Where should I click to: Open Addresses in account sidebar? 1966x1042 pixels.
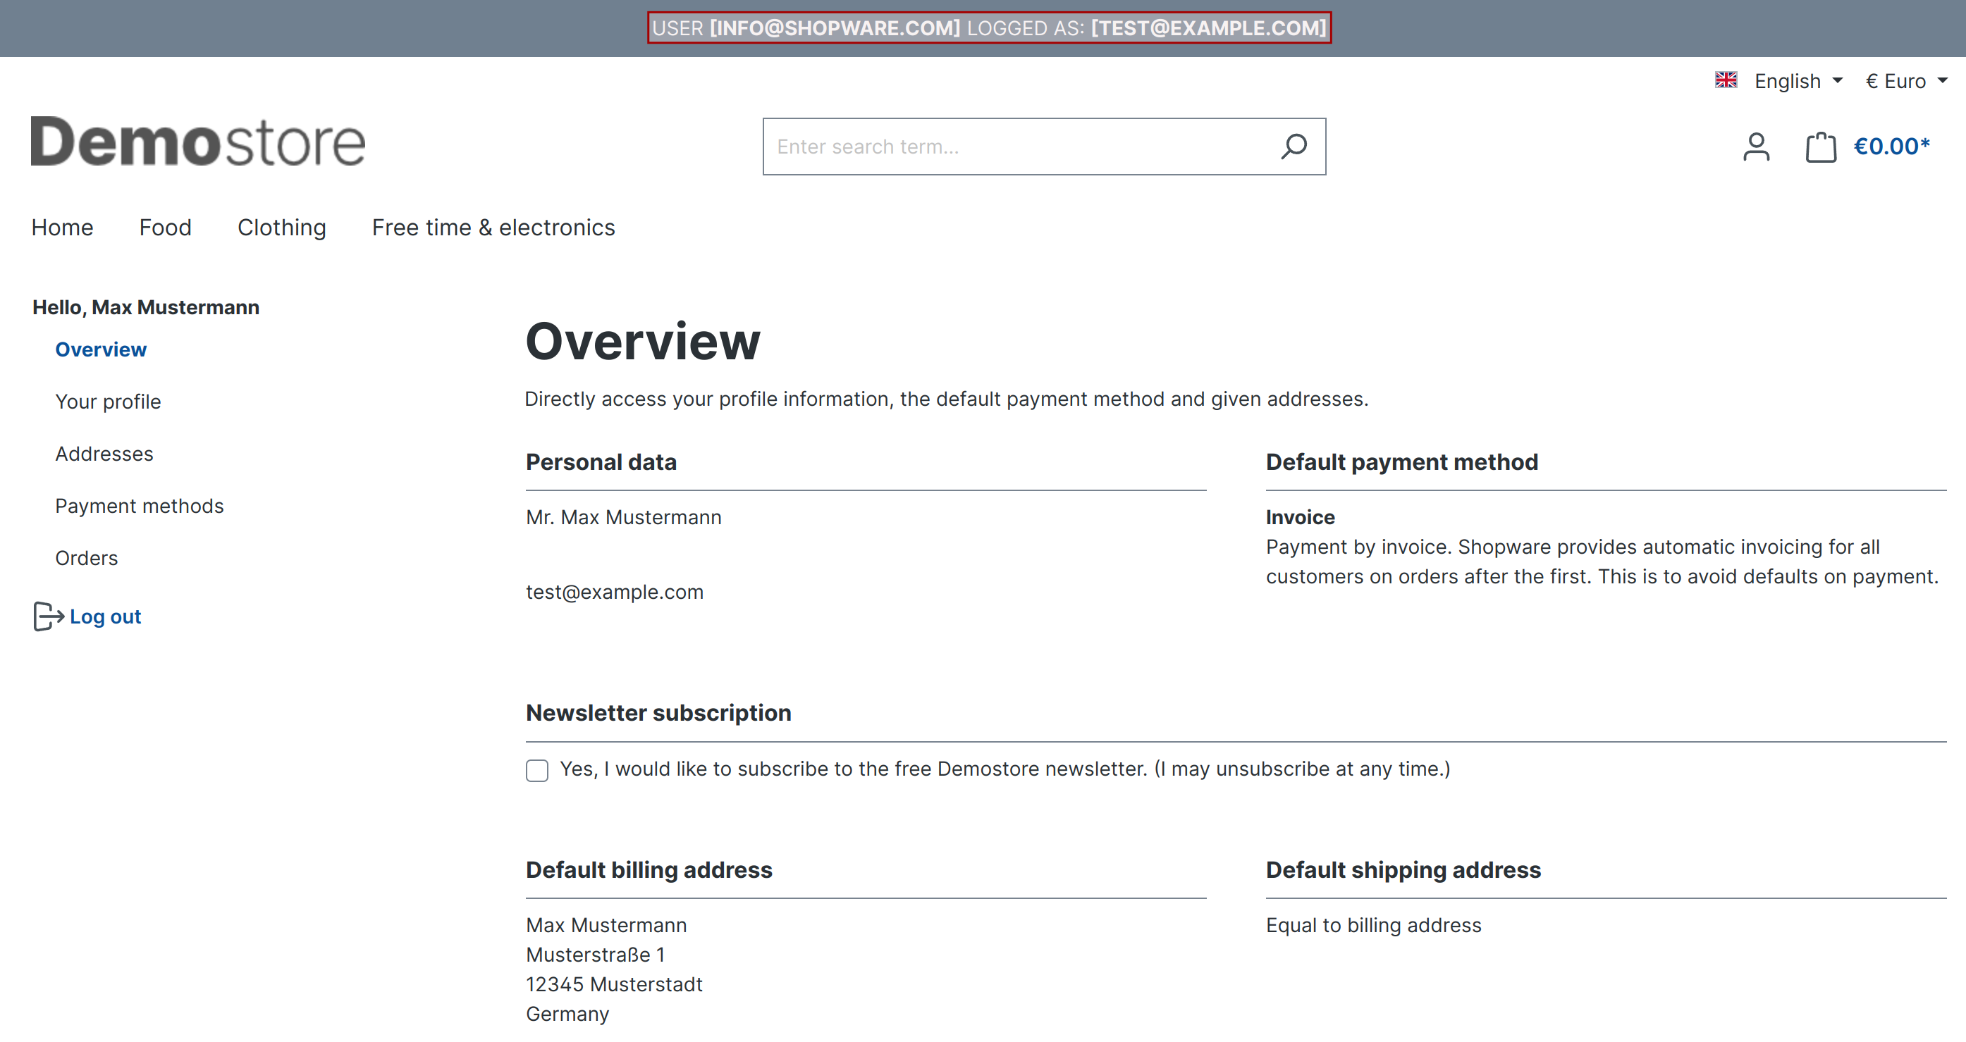click(x=104, y=454)
